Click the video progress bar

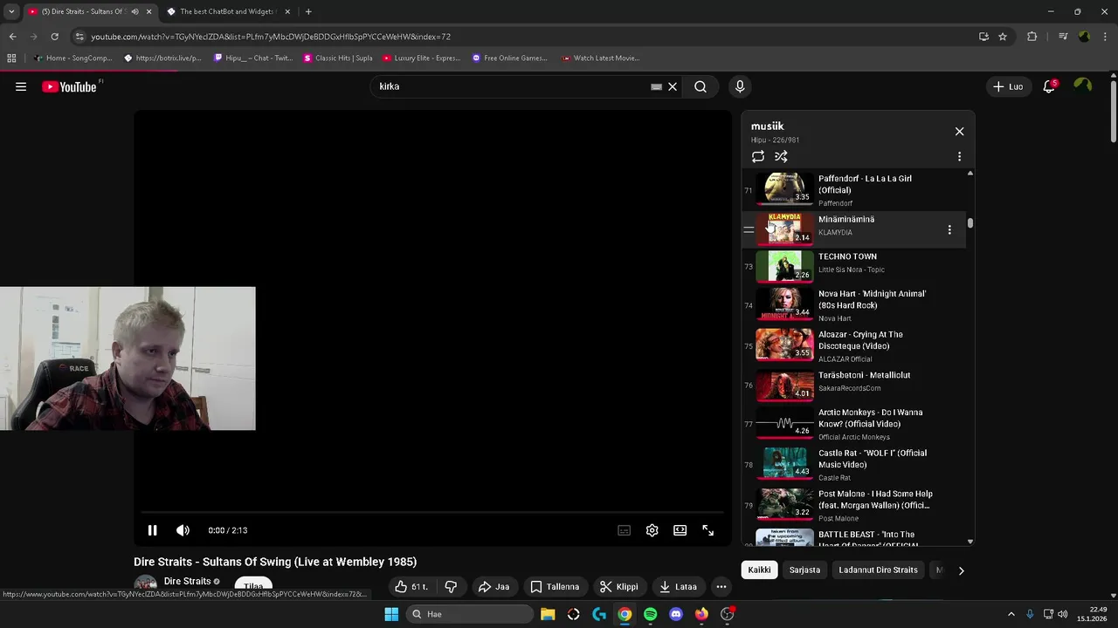click(x=432, y=513)
